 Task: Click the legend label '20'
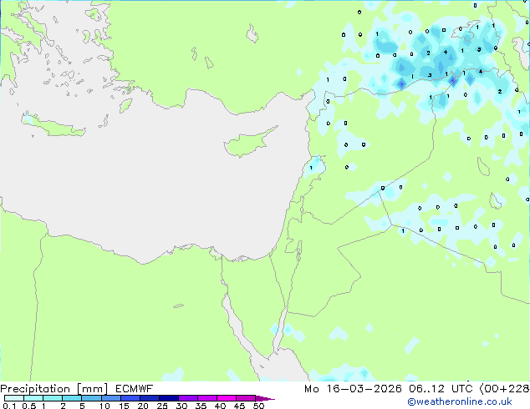tap(143, 406)
